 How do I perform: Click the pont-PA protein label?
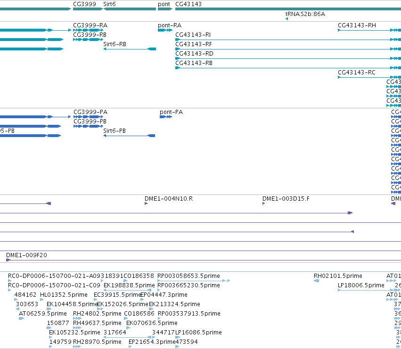(x=172, y=112)
